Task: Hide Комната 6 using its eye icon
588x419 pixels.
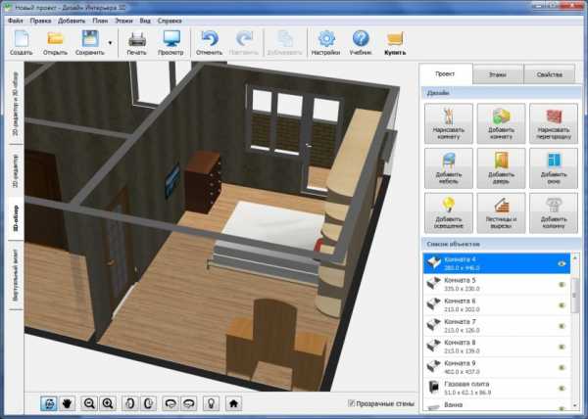Action: pos(563,305)
